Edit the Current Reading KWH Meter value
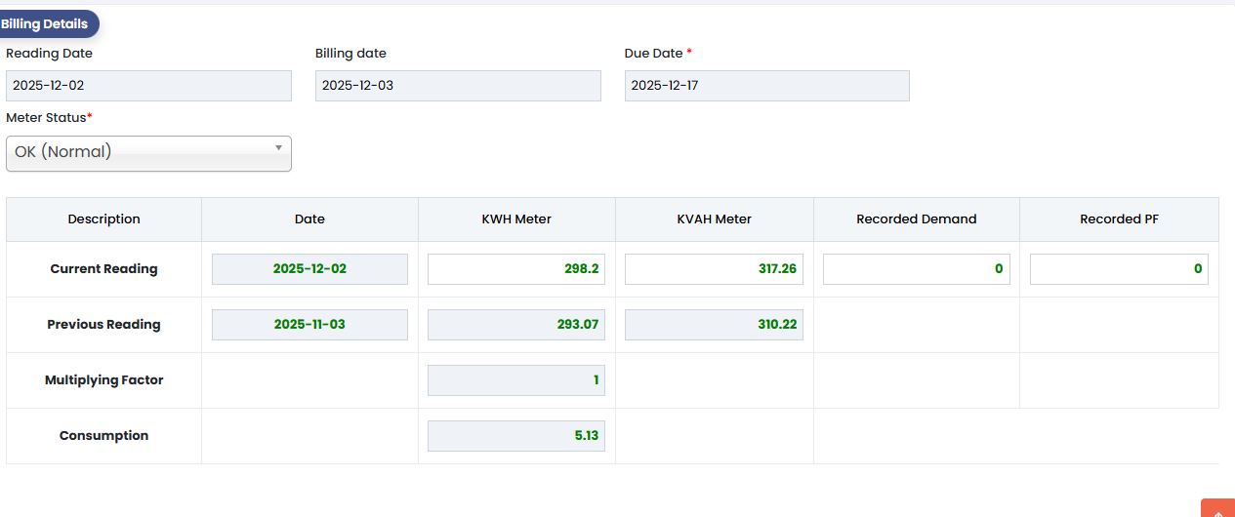Image resolution: width=1235 pixels, height=517 pixels. pyautogui.click(x=516, y=269)
